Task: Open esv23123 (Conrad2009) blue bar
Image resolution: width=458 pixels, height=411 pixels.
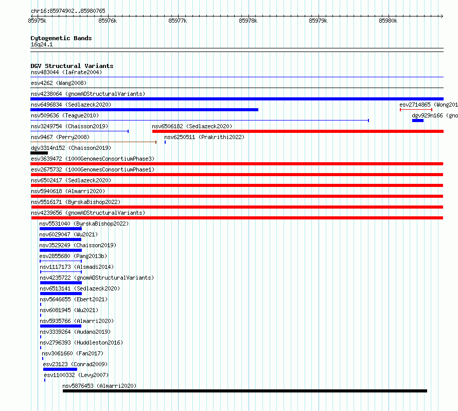Action: [60, 369]
